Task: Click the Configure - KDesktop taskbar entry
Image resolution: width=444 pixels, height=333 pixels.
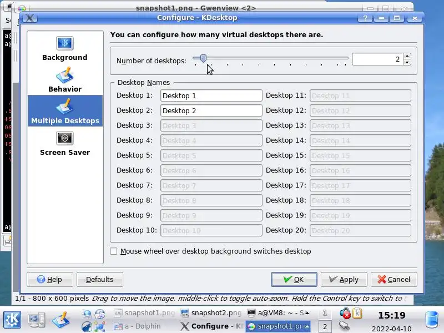Action: click(x=211, y=326)
